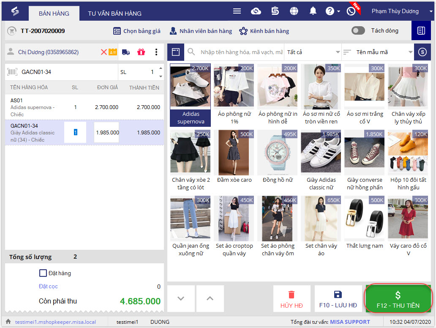Image resolution: width=436 pixels, height=328 pixels.
Task: Click the search magnifier icon
Action: 191,52
